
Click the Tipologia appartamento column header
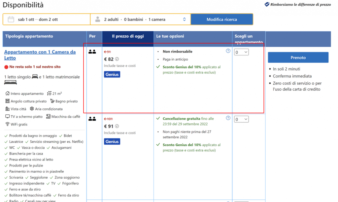coord(29,36)
